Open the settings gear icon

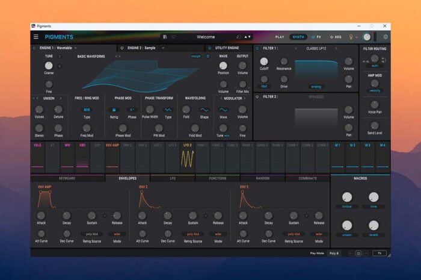click(386, 37)
